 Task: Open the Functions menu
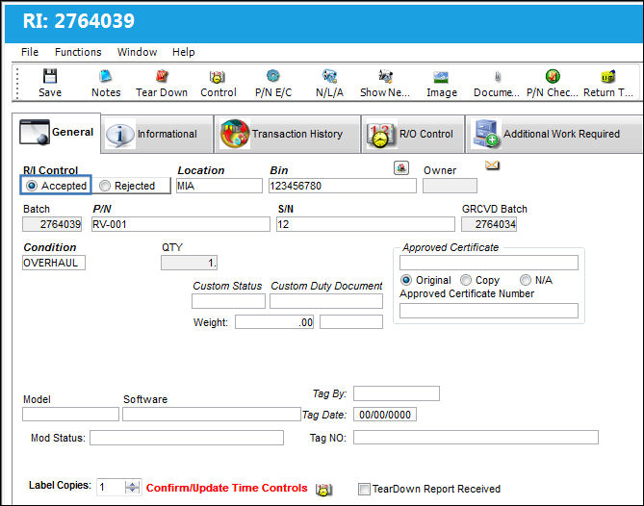(x=78, y=52)
